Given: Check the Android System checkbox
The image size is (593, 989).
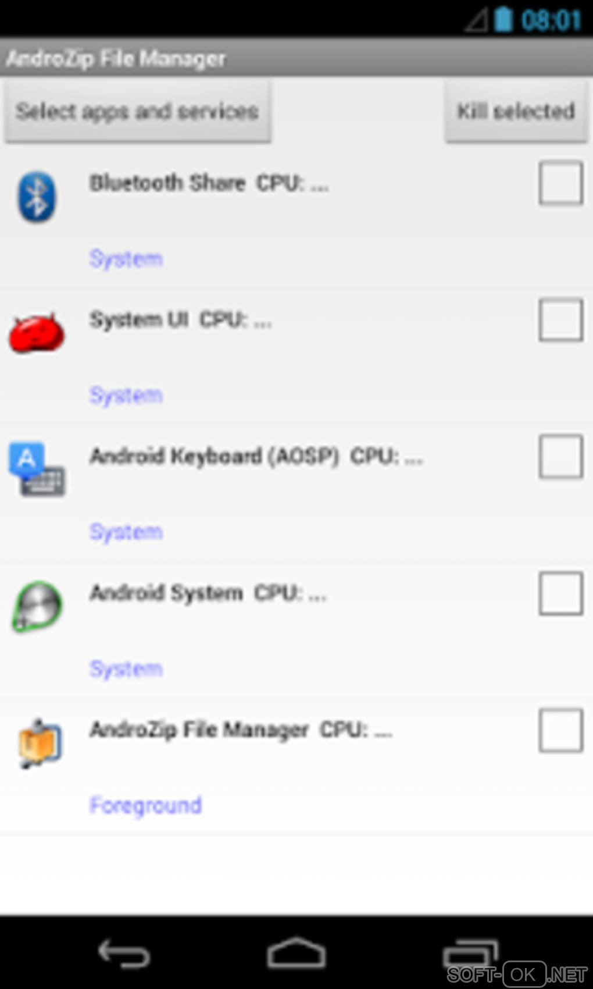Looking at the screenshot, I should tap(560, 593).
